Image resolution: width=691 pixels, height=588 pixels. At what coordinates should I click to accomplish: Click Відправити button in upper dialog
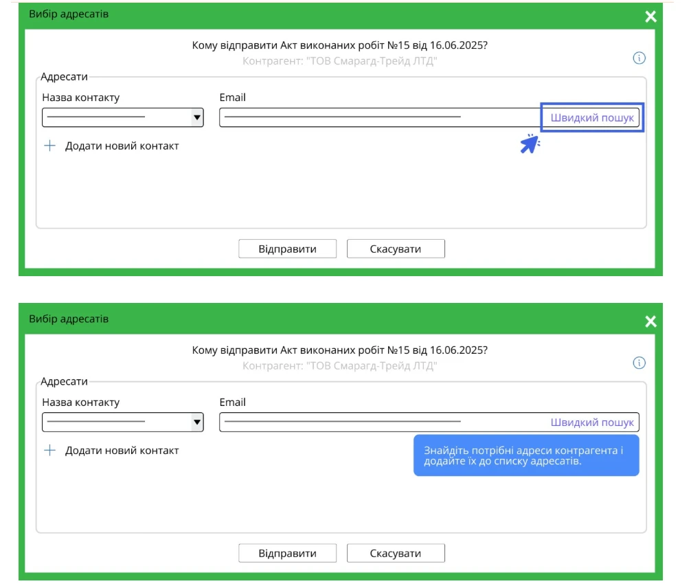tap(287, 249)
